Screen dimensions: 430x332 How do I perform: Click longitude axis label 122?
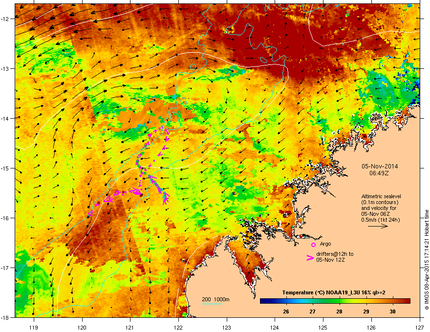pos(178,327)
